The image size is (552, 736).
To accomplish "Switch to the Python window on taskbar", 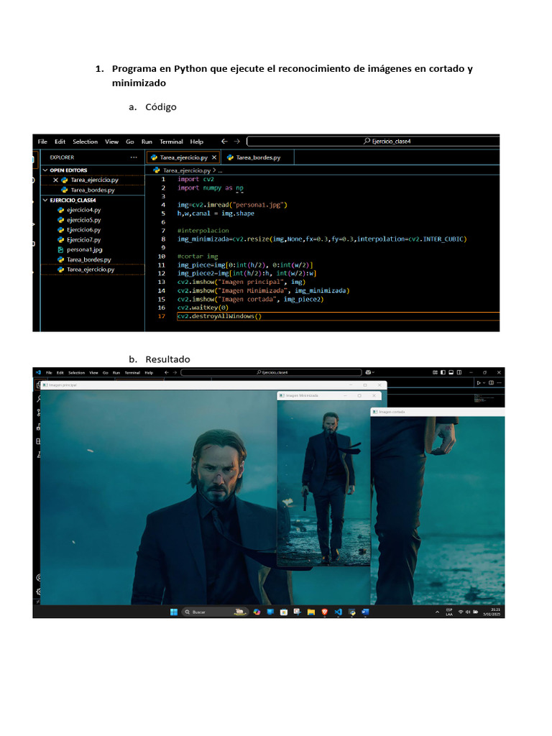I will click(351, 612).
